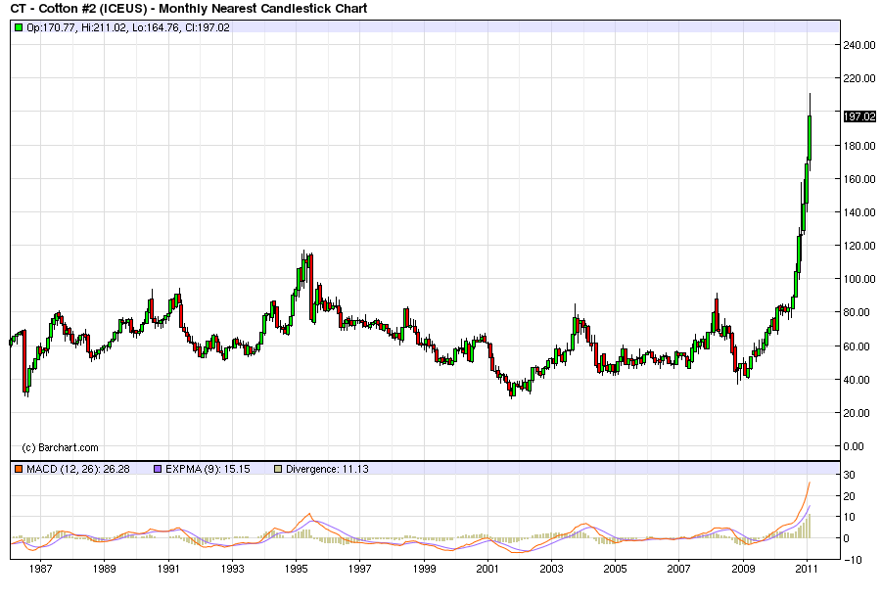Viewport: 881px width, 599px height.
Task: Click the MACD axis label 20
Action: [849, 496]
